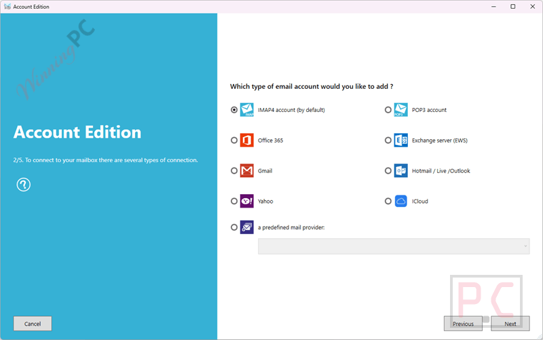Click the 'IMAP4 account (by default)' label
Viewport: 543px width, 340px height.
291,110
